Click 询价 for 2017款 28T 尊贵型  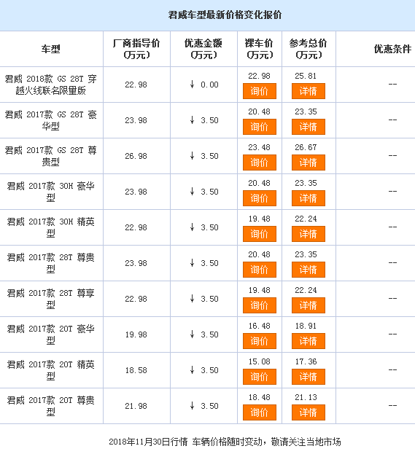tap(260, 270)
